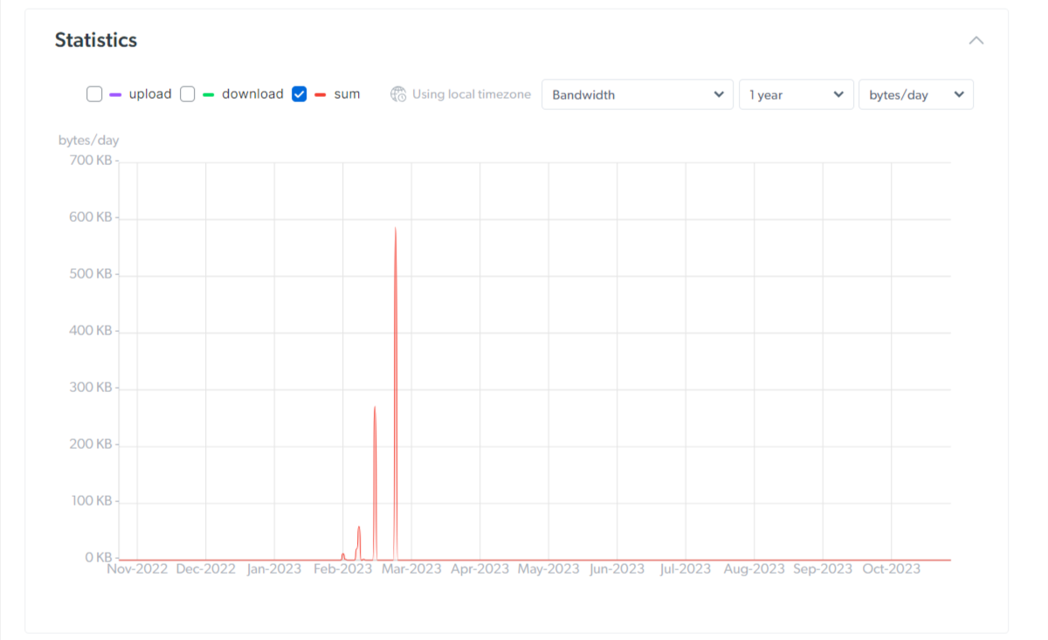Click the globe clock timezone icon
The height and width of the screenshot is (640, 1048).
398,94
